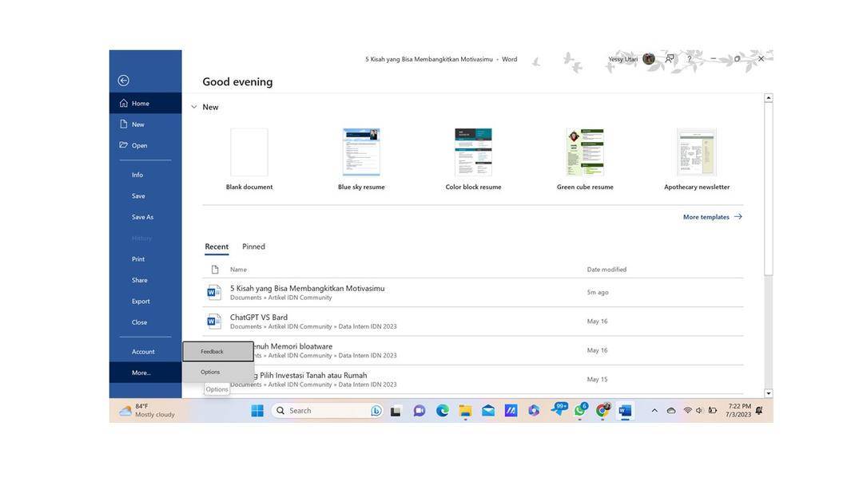This screenshot has height=485, width=863.
Task: Open WhatsApp from the taskbar
Action: pyautogui.click(x=580, y=410)
